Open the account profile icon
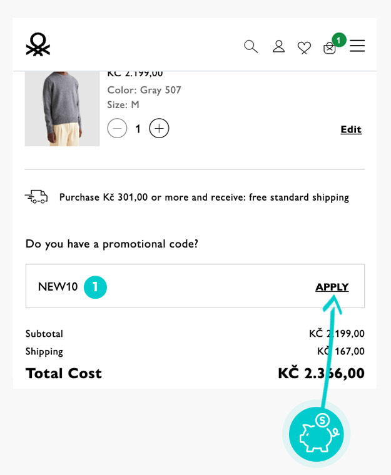This screenshot has width=391, height=475. point(279,46)
